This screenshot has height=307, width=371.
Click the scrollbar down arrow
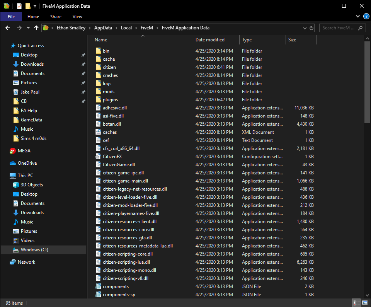point(367,295)
